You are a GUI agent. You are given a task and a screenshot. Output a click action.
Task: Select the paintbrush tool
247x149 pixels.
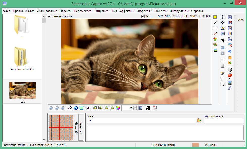coord(215,34)
